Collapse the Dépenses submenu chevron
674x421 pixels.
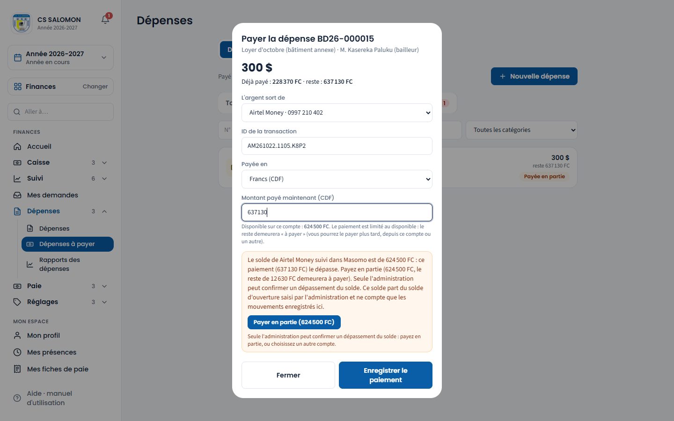point(104,211)
